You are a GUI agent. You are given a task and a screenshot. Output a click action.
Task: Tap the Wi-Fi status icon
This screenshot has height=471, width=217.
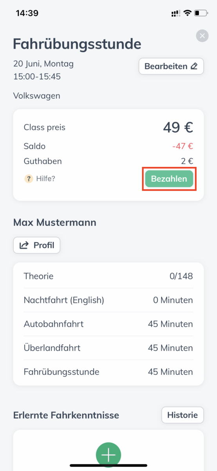pos(187,13)
